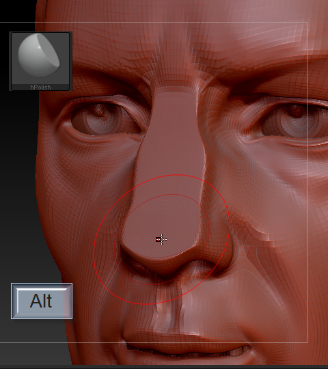Select the hPolish brush icon

[x=40, y=61]
